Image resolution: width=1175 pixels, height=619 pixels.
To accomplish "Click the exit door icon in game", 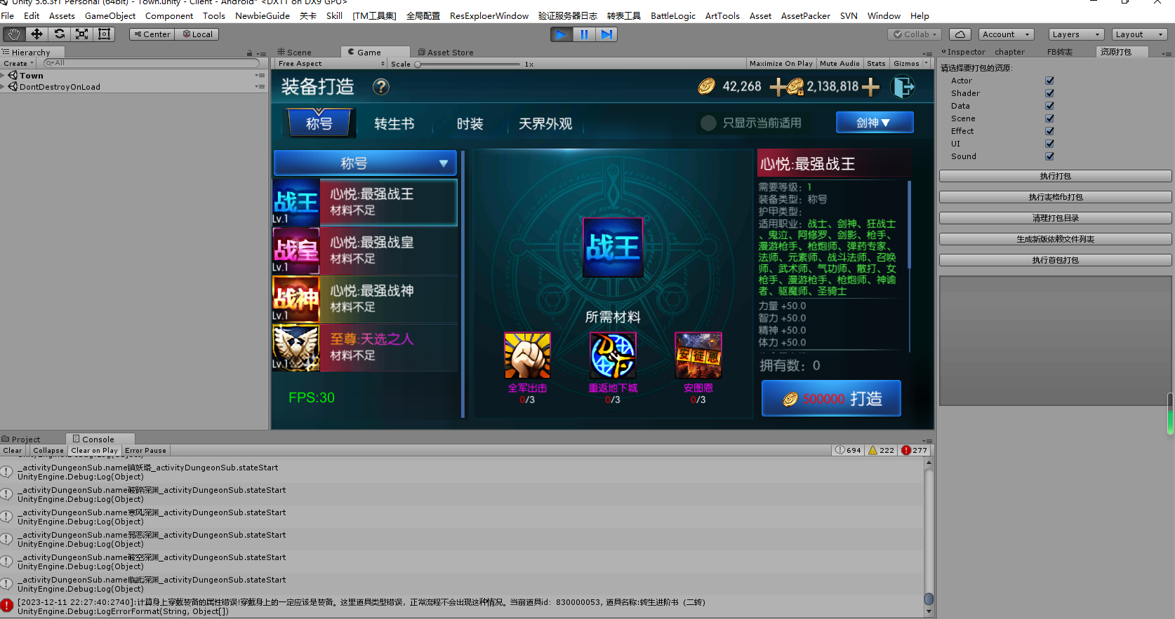I will [x=903, y=87].
